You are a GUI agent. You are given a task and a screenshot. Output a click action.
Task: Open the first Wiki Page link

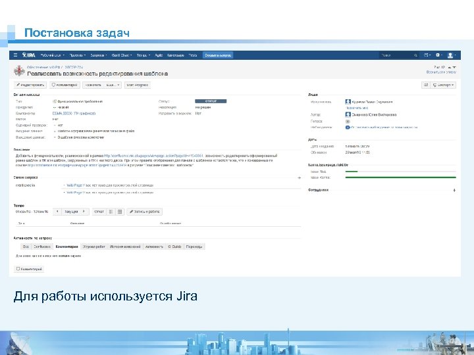(x=74, y=185)
